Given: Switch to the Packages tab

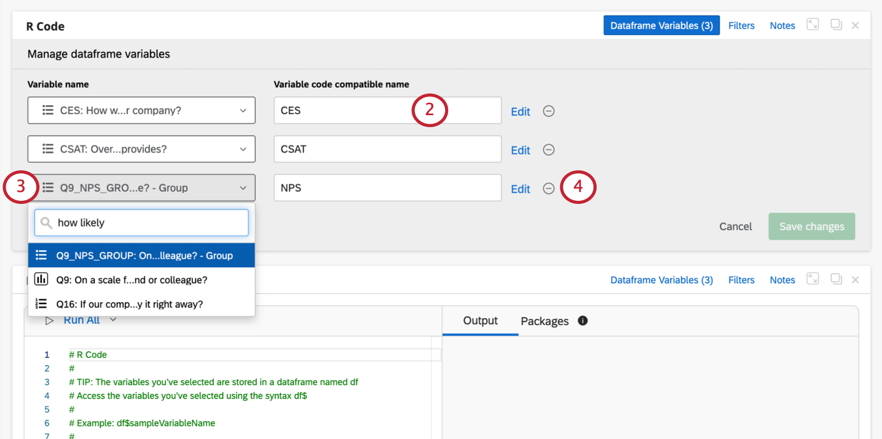Looking at the screenshot, I should coord(544,321).
